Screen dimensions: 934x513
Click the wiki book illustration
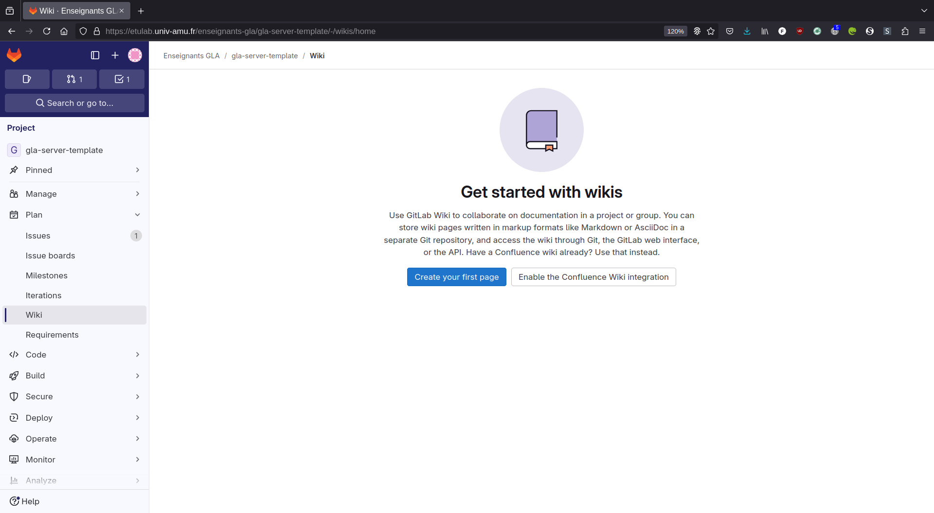pyautogui.click(x=541, y=130)
